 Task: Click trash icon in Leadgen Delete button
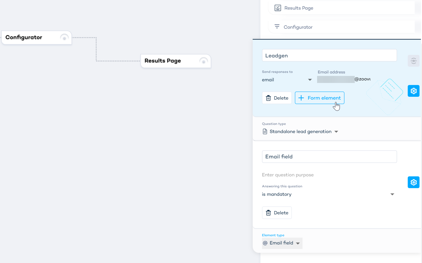click(268, 98)
